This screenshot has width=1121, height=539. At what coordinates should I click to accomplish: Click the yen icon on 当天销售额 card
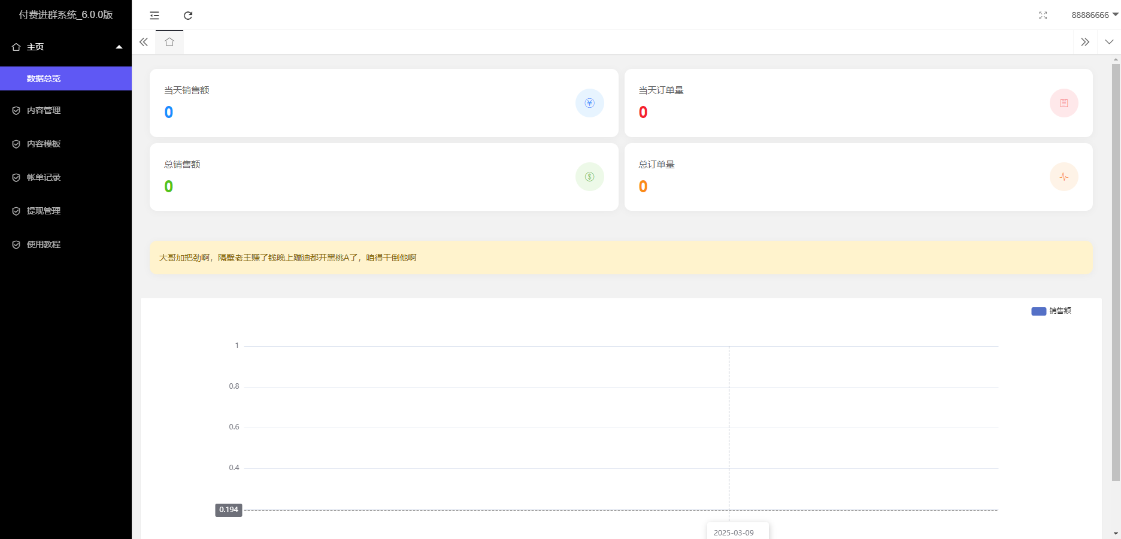tap(590, 103)
